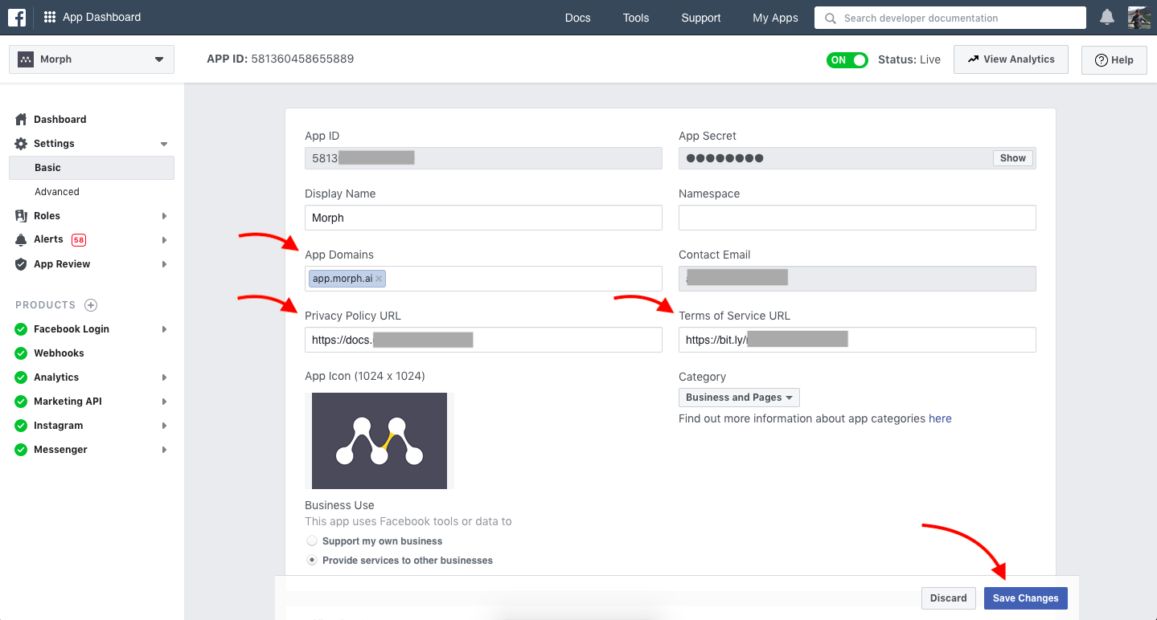Expand the Analytics submenu arrow
The image size is (1157, 620).
tap(164, 377)
